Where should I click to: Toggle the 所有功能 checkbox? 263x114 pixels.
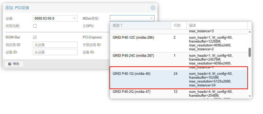point(35,26)
